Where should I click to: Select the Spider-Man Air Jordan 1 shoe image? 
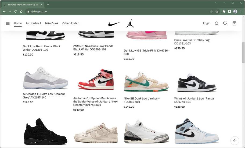click(96, 79)
